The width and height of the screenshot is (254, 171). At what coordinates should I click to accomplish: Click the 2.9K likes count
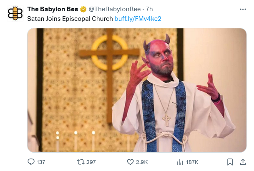coord(142,162)
